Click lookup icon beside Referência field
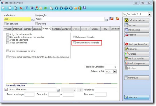 (x=33, y=20)
